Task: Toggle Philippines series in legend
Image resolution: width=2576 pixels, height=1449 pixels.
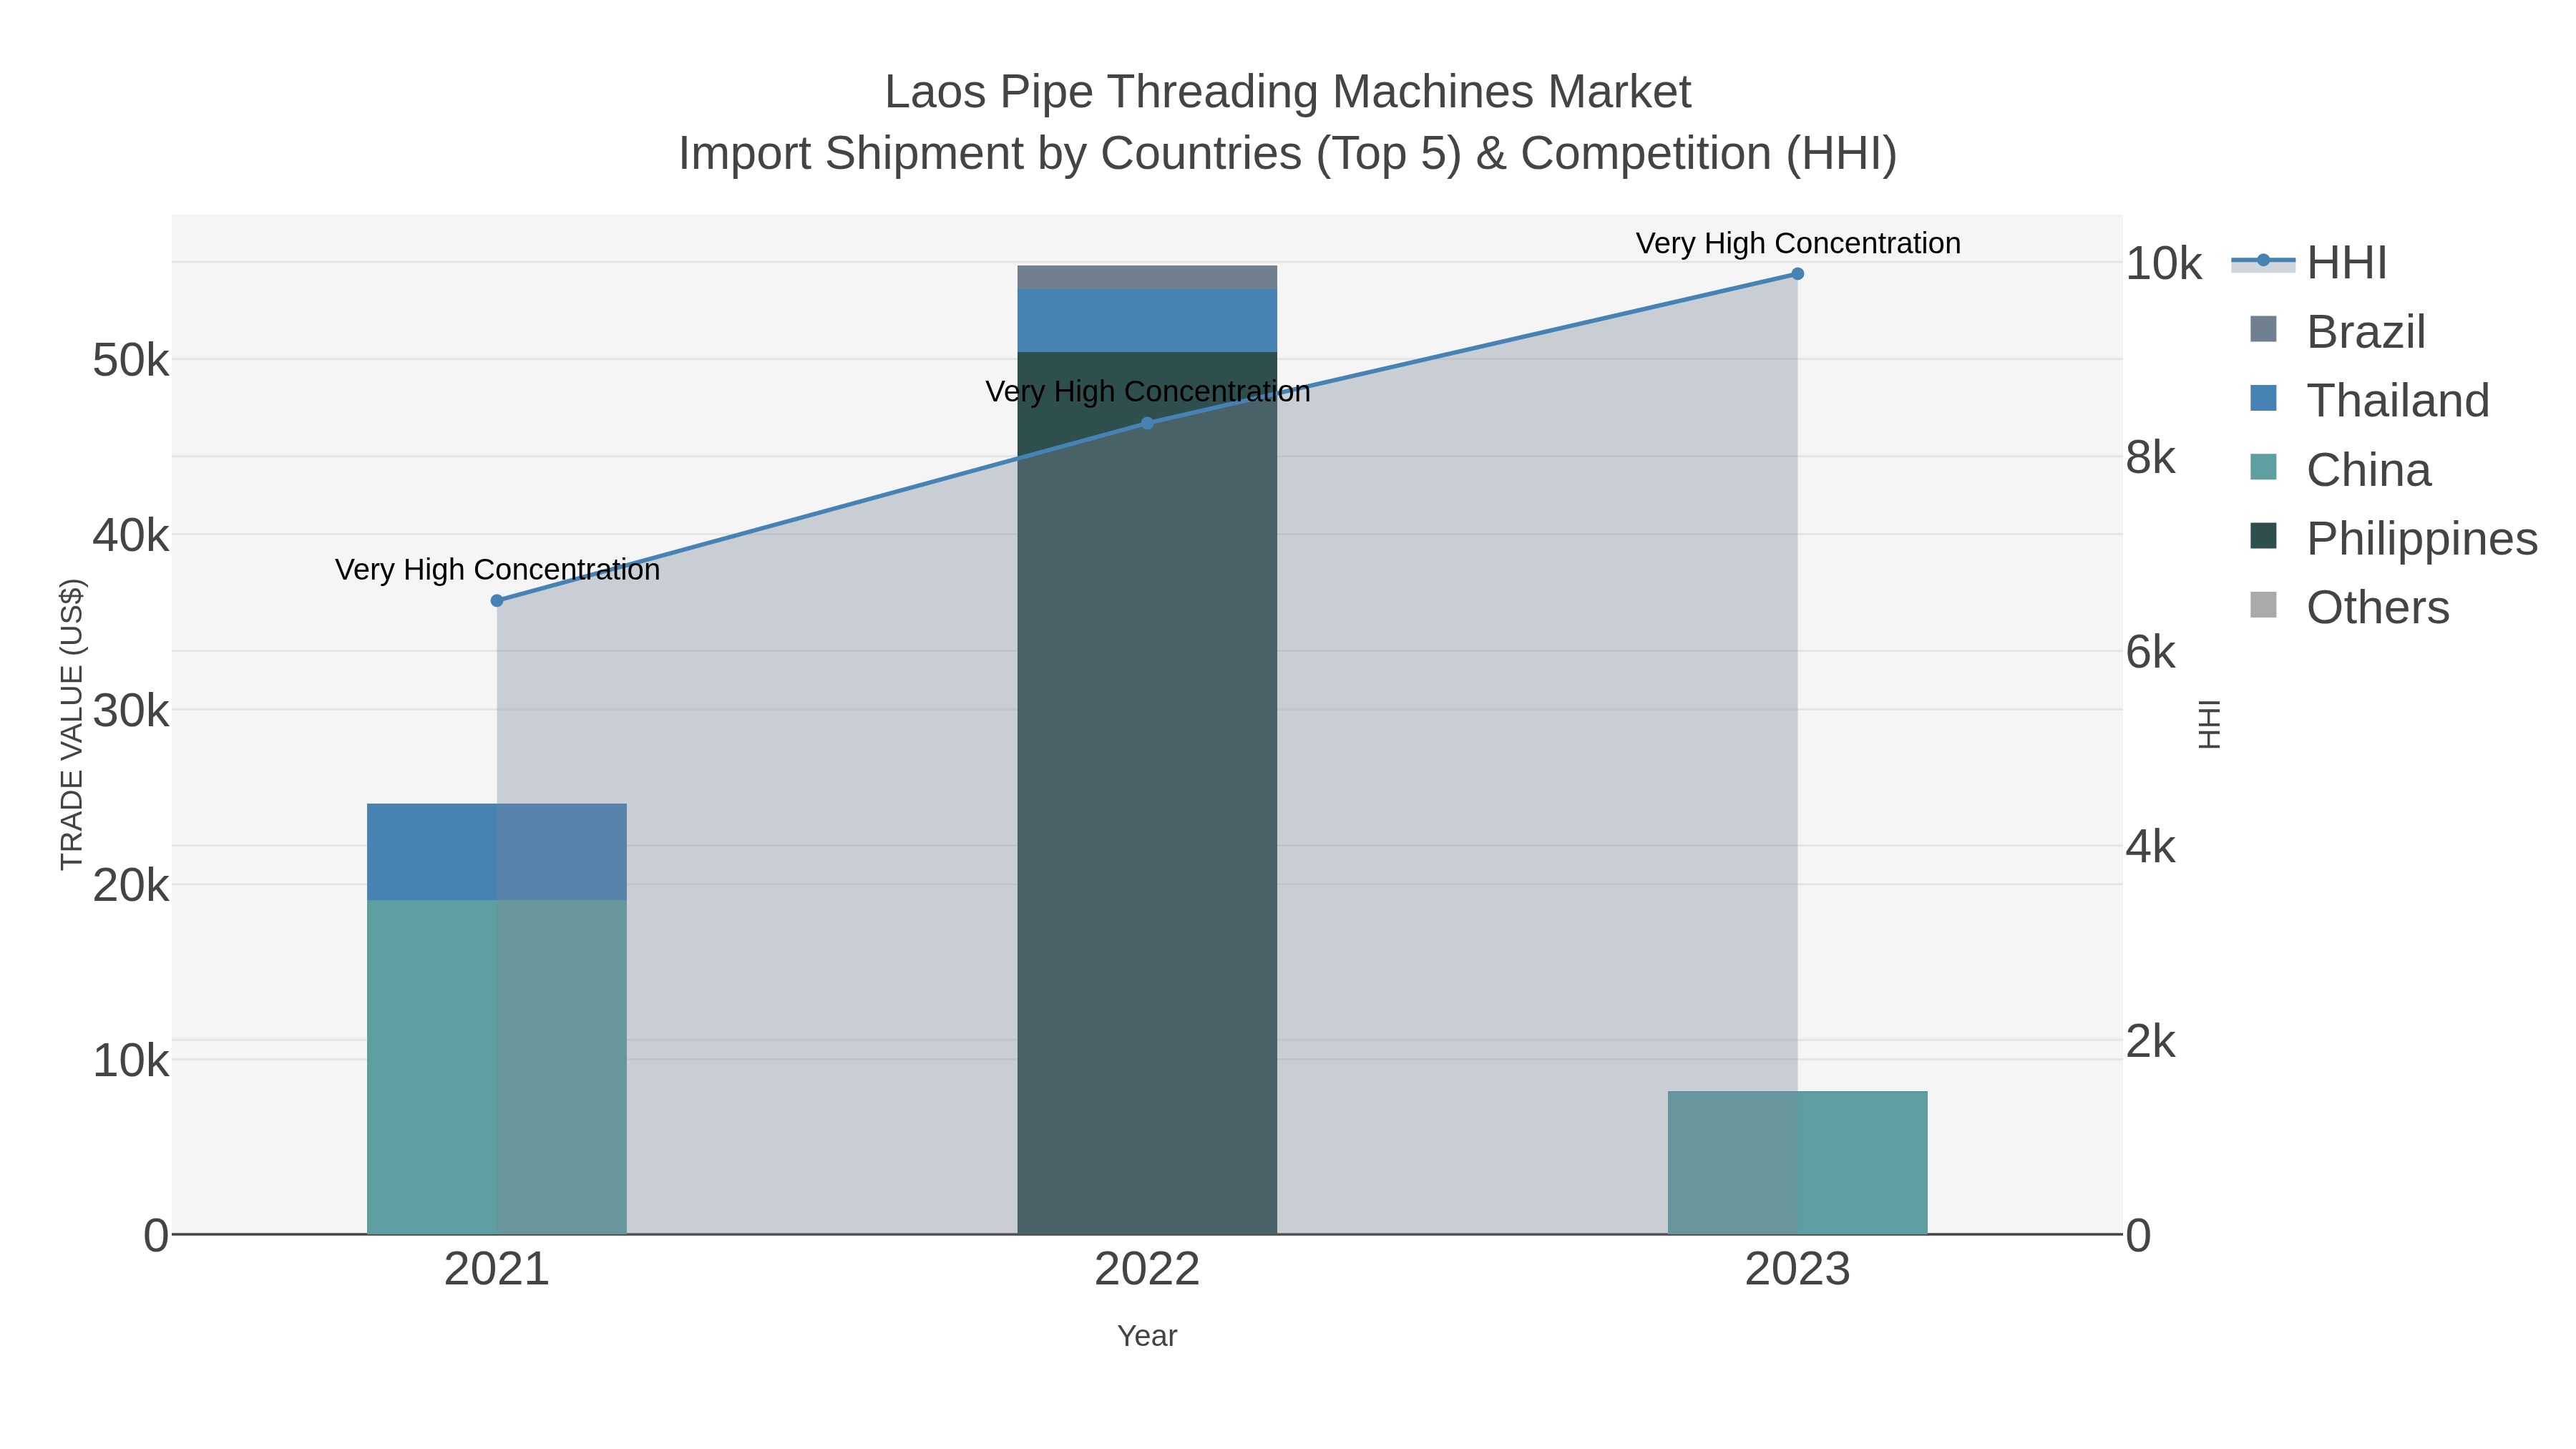Action: coord(2393,538)
